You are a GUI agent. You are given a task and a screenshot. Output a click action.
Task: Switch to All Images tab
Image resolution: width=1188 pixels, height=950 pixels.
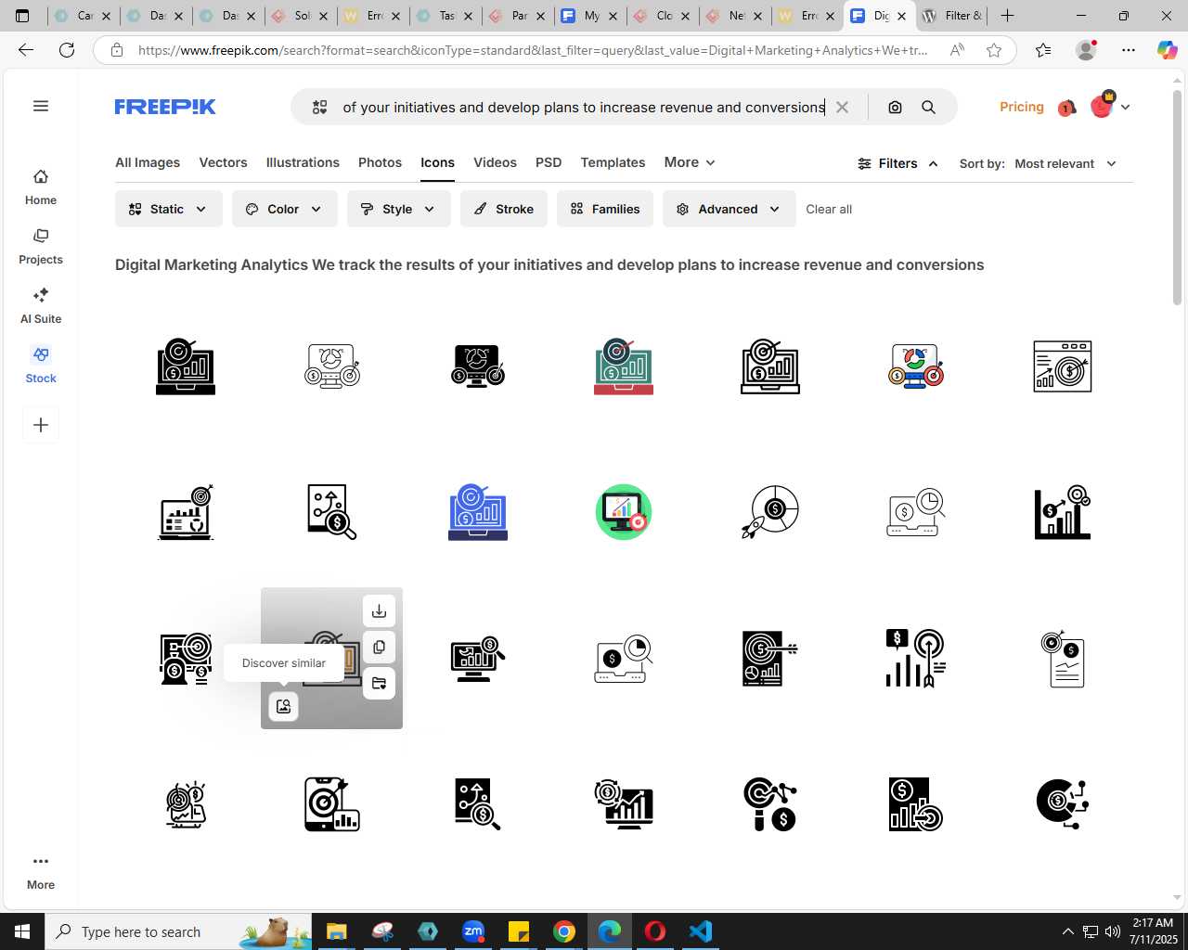click(148, 162)
